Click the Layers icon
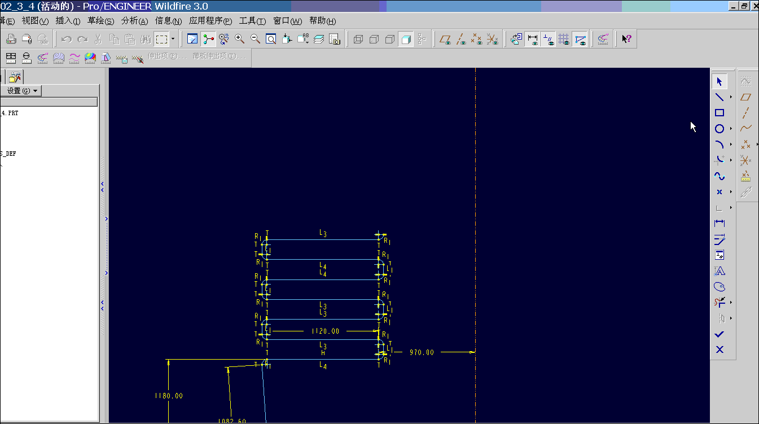Viewport: 759px width, 424px height. click(319, 39)
